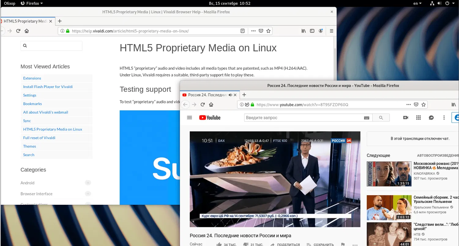Open Install Flash Player for Vivaldi link
This screenshot has width=459, height=246.
pos(48,87)
